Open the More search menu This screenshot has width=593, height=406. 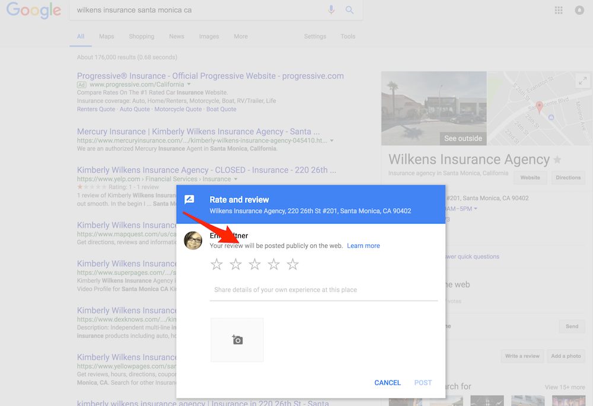click(x=241, y=36)
